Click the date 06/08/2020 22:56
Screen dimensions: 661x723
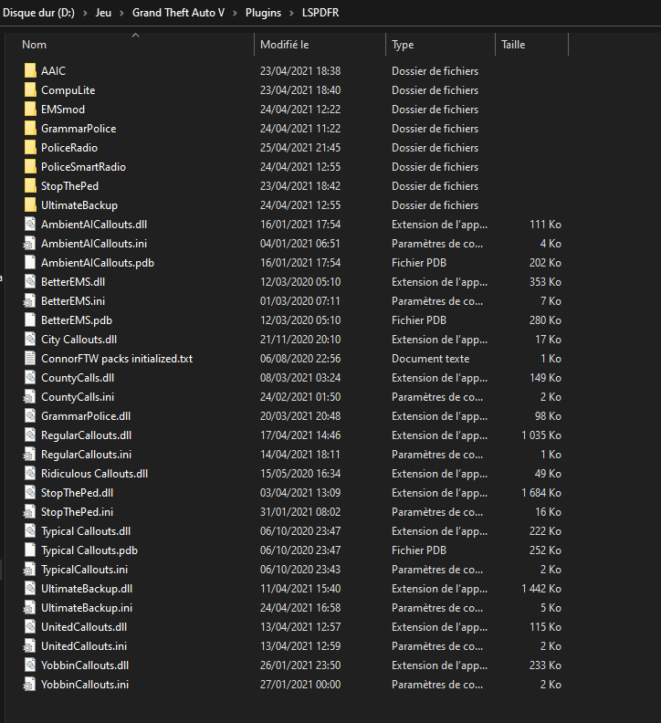pos(300,358)
